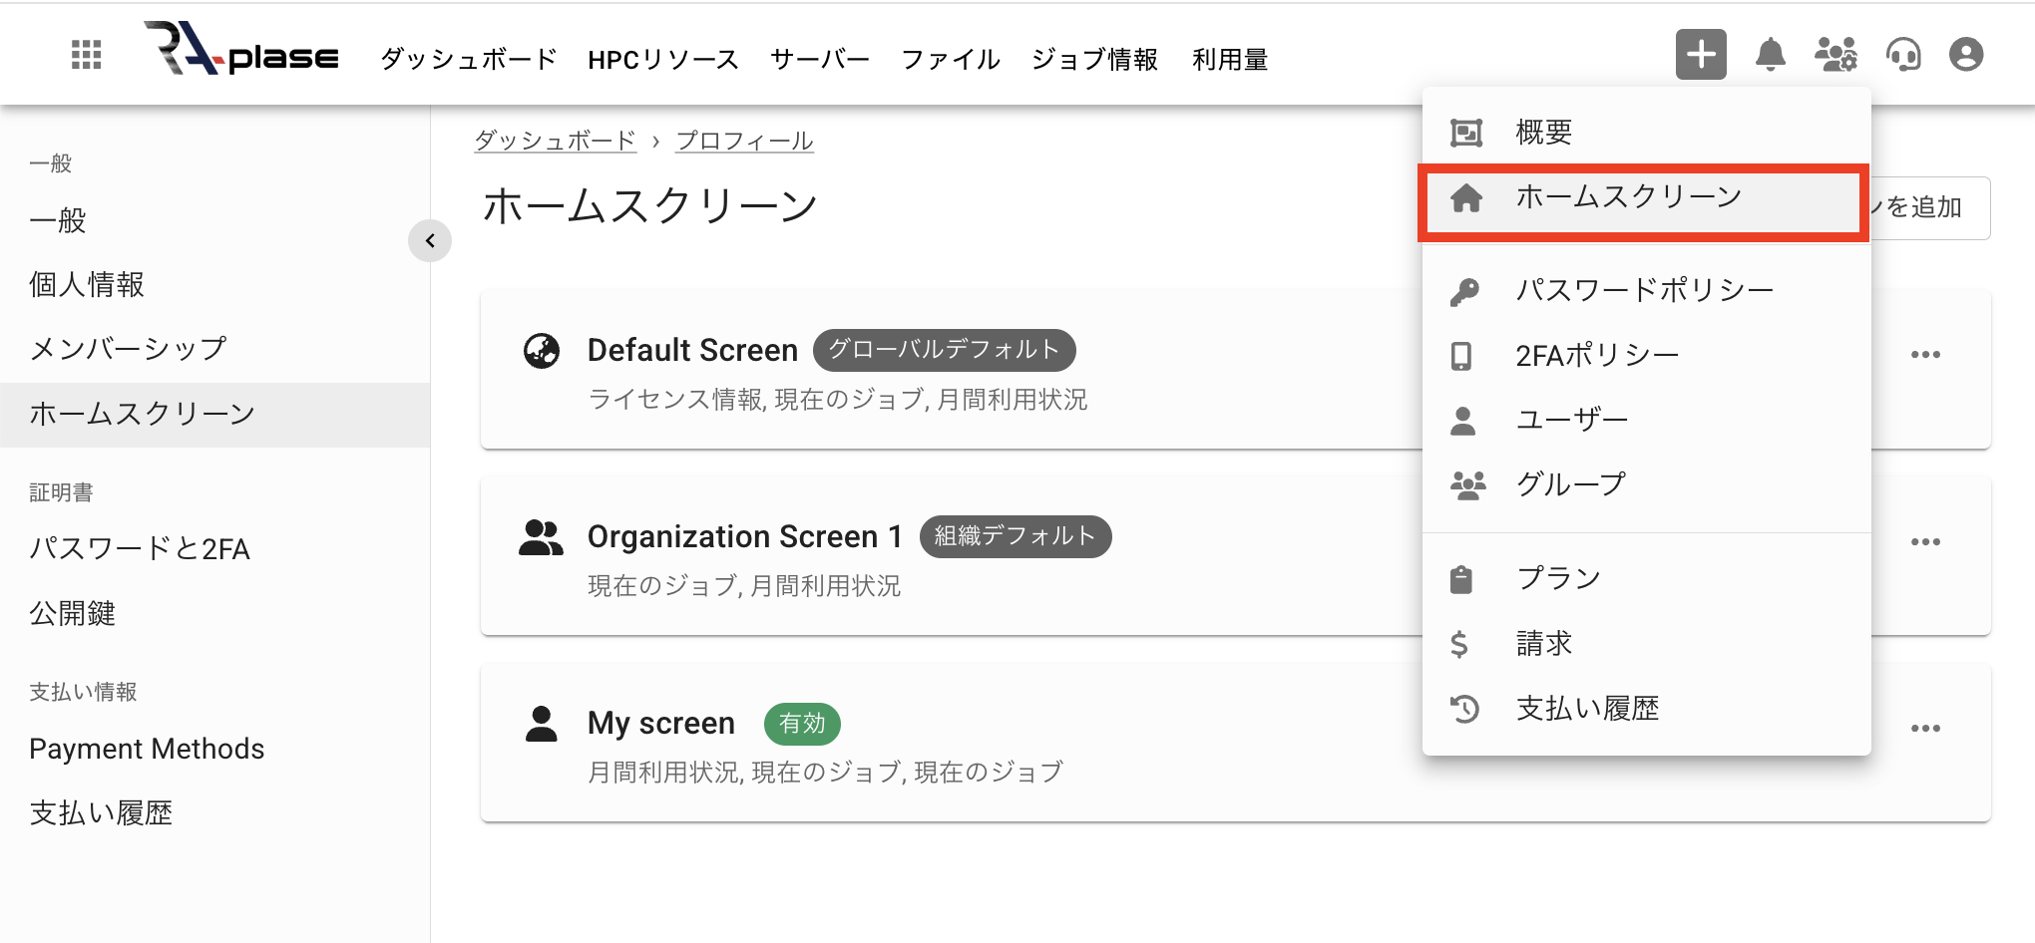The image size is (2035, 943).
Task: Select 公開鍵 in the sidebar
Action: point(73,613)
